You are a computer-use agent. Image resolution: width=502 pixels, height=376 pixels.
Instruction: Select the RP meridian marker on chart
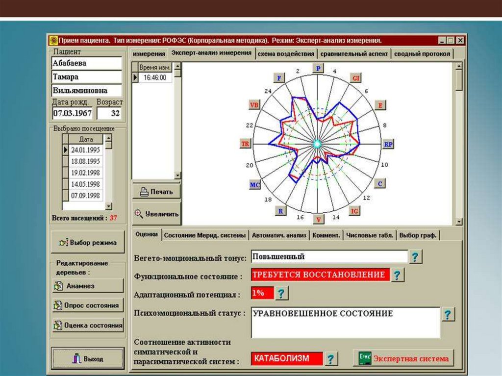click(388, 144)
